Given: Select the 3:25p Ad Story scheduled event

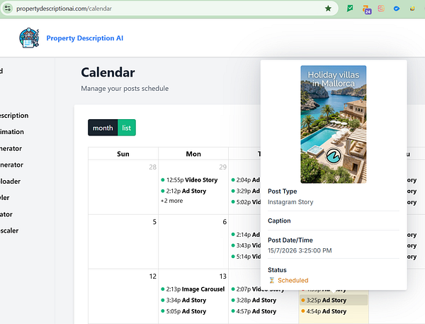Looking at the screenshot, I should 334,300.
